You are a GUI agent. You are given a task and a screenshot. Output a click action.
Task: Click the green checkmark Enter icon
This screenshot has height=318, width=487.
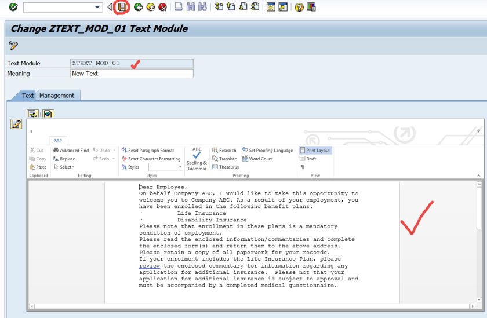coord(13,7)
